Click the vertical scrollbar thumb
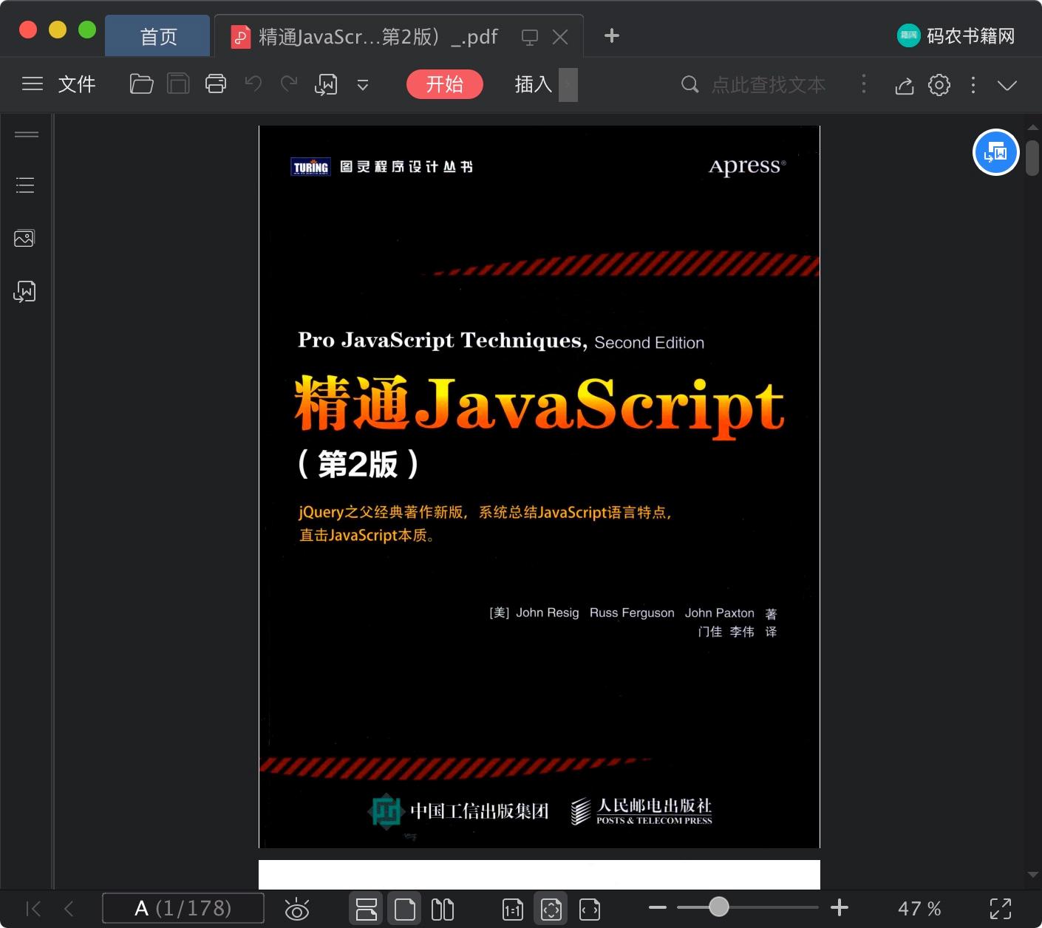1042x928 pixels. click(x=1032, y=157)
